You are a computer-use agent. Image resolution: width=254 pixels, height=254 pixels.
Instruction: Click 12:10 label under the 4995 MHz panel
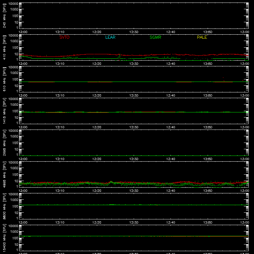coord(60,191)
